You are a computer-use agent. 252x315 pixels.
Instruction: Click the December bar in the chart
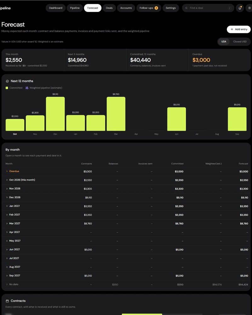(x=55, y=114)
